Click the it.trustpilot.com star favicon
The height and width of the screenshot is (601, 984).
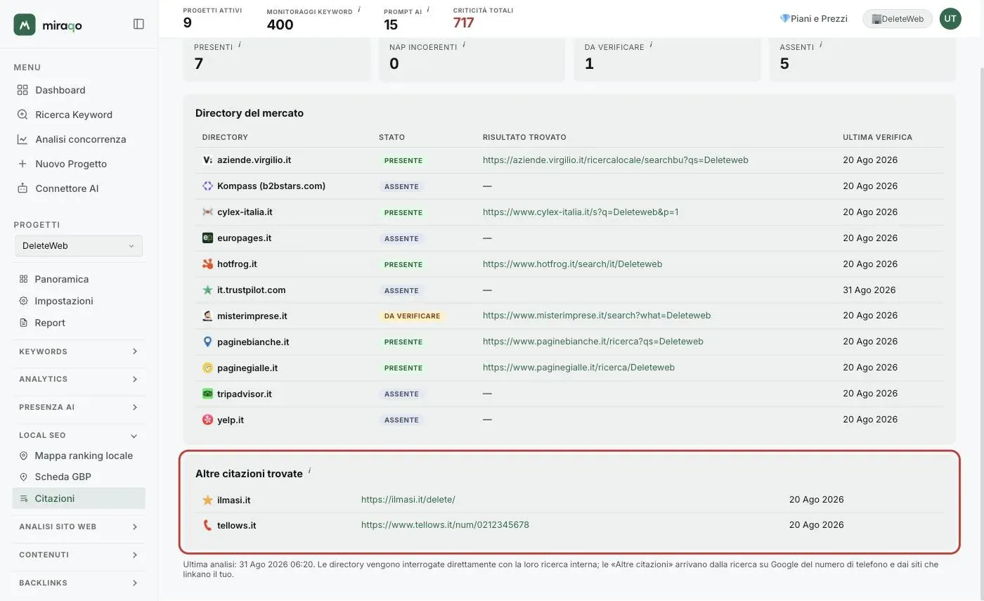[207, 290]
